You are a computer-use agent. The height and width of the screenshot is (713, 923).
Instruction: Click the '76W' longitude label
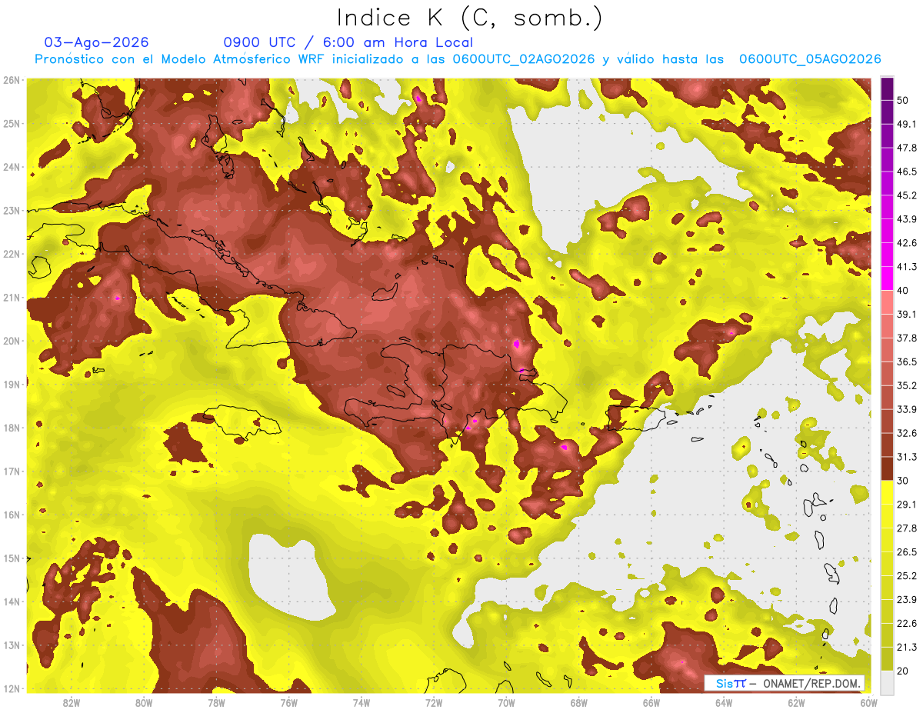(288, 703)
